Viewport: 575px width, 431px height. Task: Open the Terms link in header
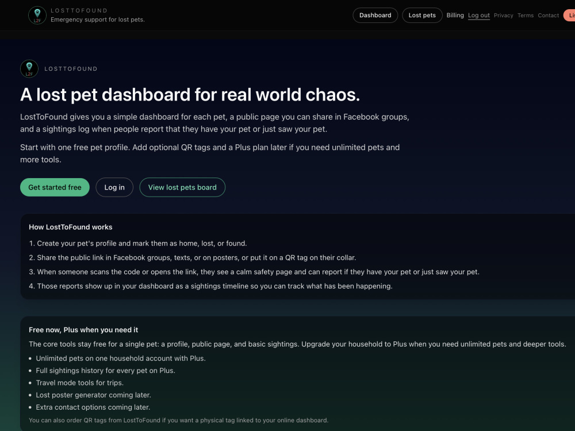click(x=525, y=16)
